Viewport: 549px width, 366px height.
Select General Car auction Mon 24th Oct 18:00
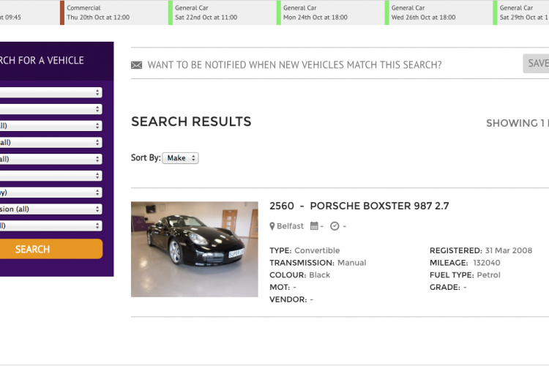coord(330,12)
